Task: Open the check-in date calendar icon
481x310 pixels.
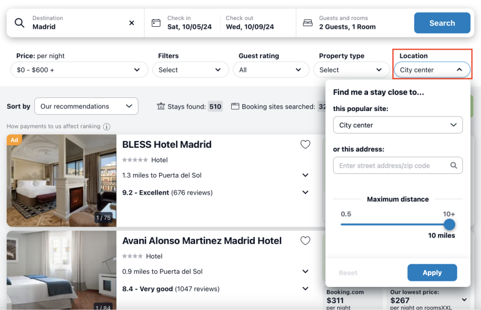Action: (156, 23)
